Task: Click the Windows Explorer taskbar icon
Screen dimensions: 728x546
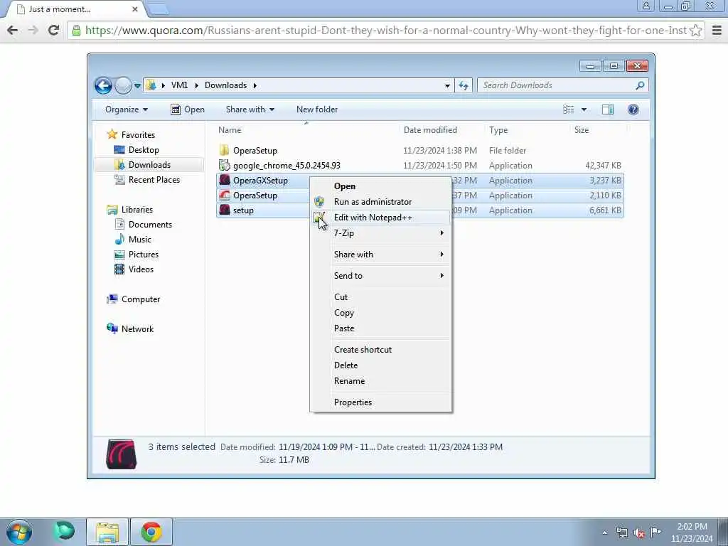Action: pyautogui.click(x=107, y=532)
